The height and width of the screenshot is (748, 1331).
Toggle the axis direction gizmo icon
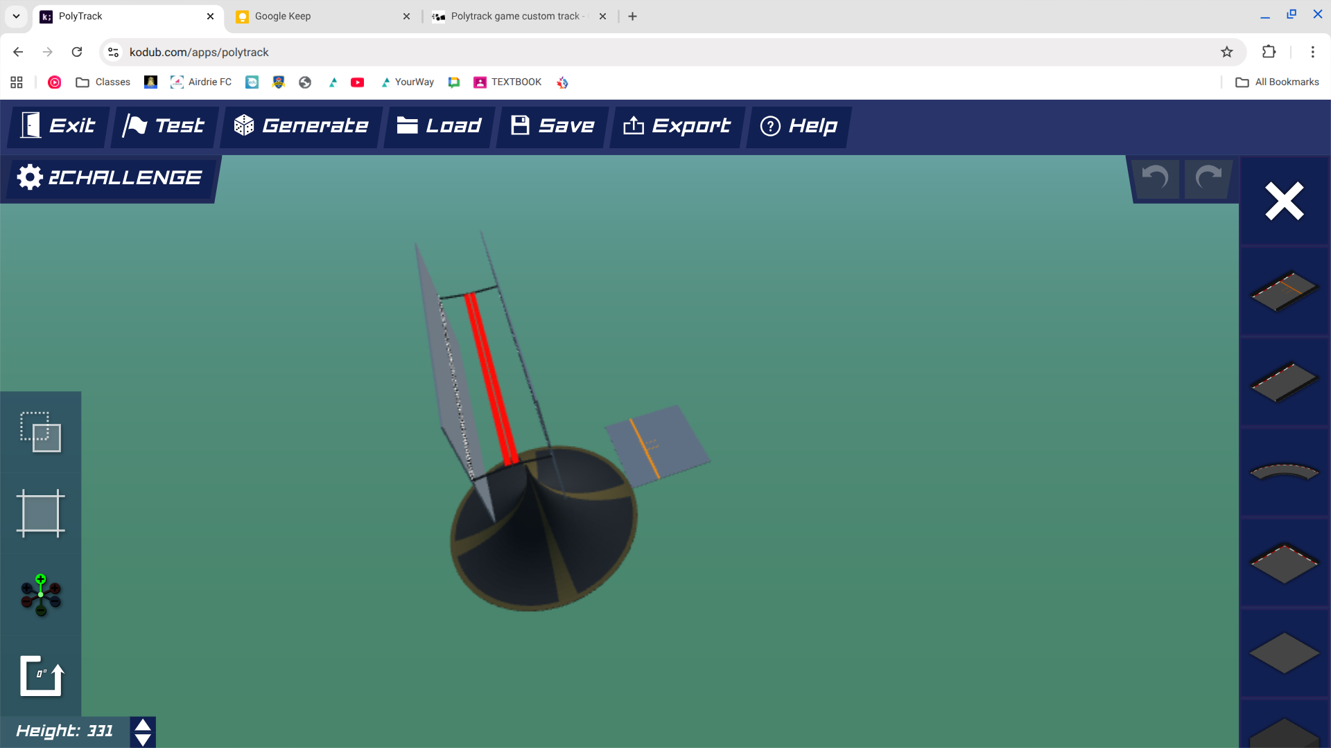[40, 595]
